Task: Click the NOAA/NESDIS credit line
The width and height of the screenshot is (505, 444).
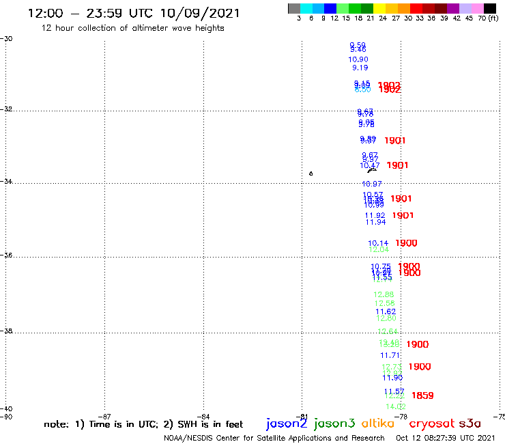Action: click(274, 438)
